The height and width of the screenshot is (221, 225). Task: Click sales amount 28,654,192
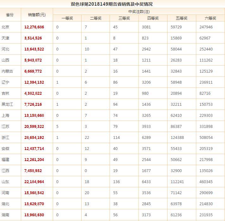tap(34, 138)
